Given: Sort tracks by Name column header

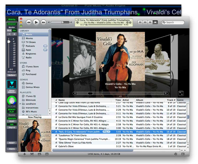Looking at the screenshot, I should (85, 100).
